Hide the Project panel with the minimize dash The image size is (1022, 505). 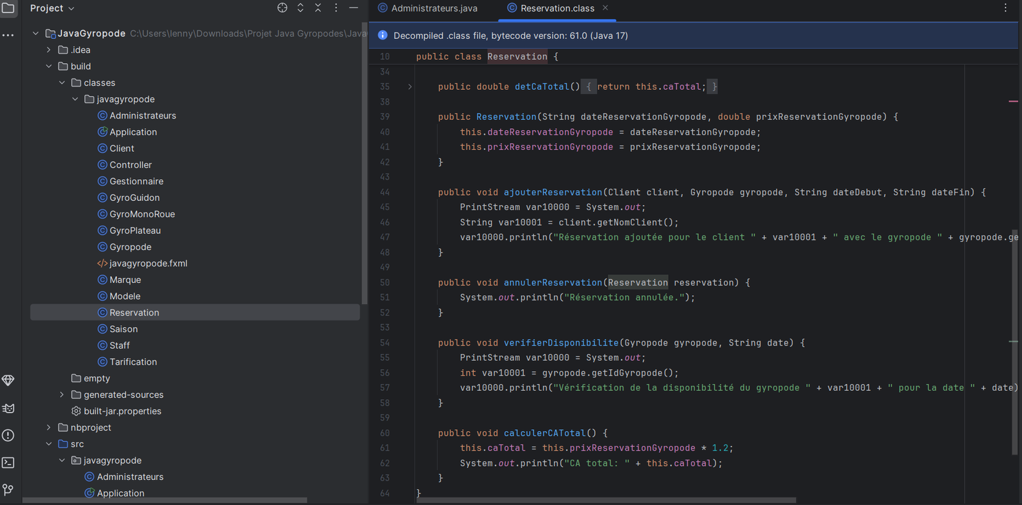354,8
